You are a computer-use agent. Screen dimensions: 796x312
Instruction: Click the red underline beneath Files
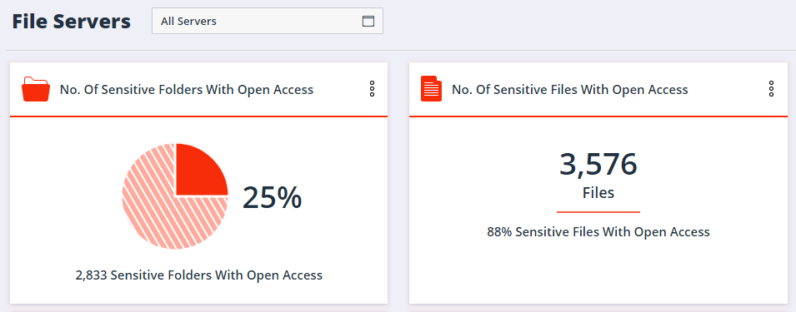point(598,211)
